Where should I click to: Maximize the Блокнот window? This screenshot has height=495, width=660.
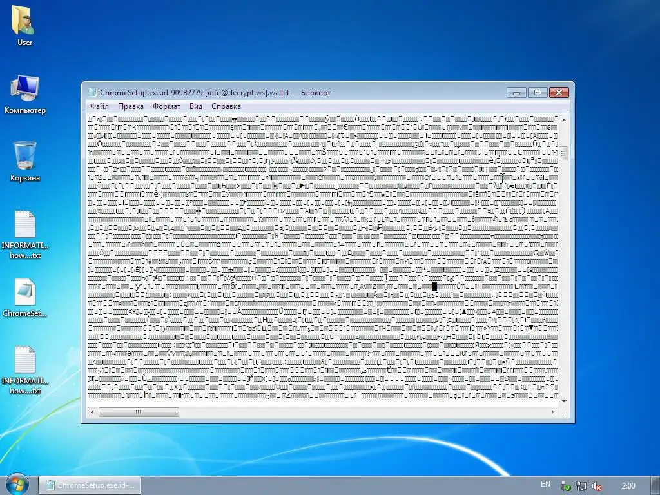[538, 92]
